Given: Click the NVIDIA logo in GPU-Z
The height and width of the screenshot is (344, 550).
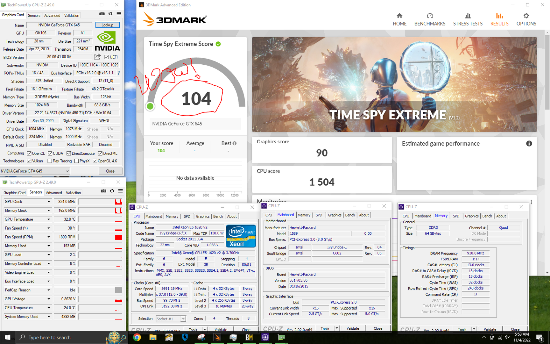Looking at the screenshot, I should click(108, 41).
